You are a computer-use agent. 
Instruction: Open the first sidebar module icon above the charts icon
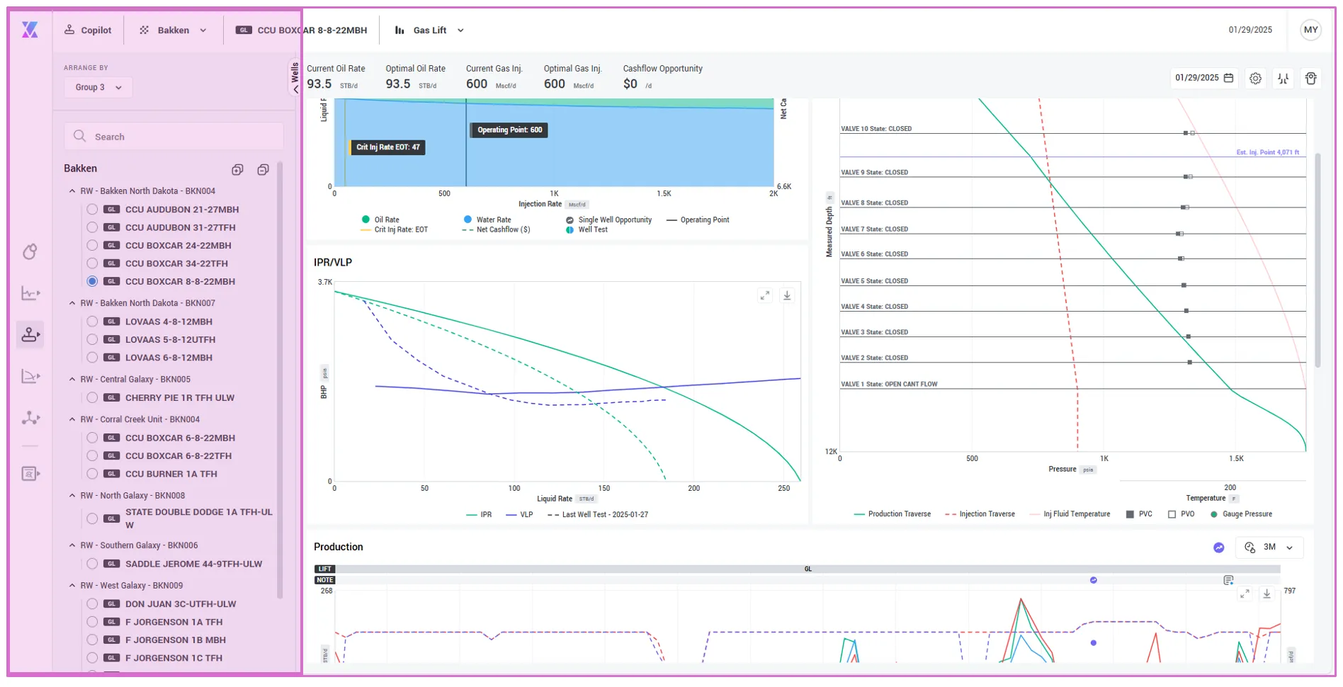pos(30,251)
